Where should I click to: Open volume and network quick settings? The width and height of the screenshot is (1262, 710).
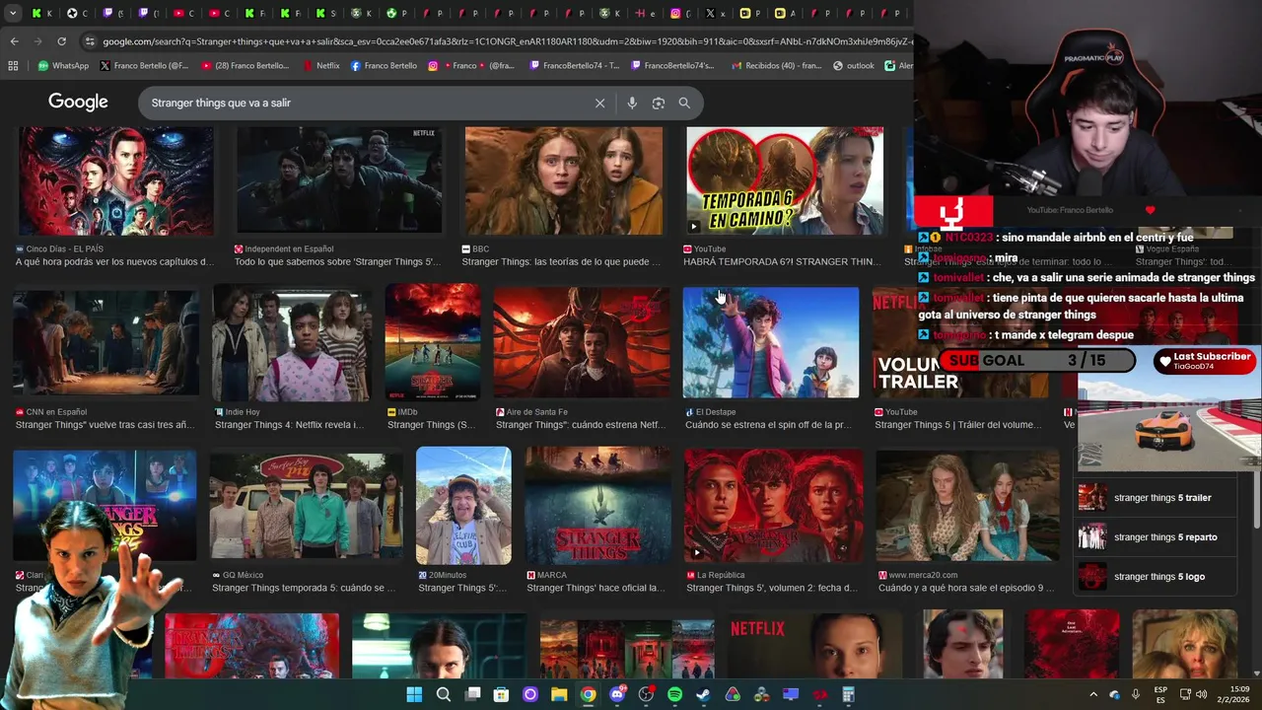[x=1193, y=694]
